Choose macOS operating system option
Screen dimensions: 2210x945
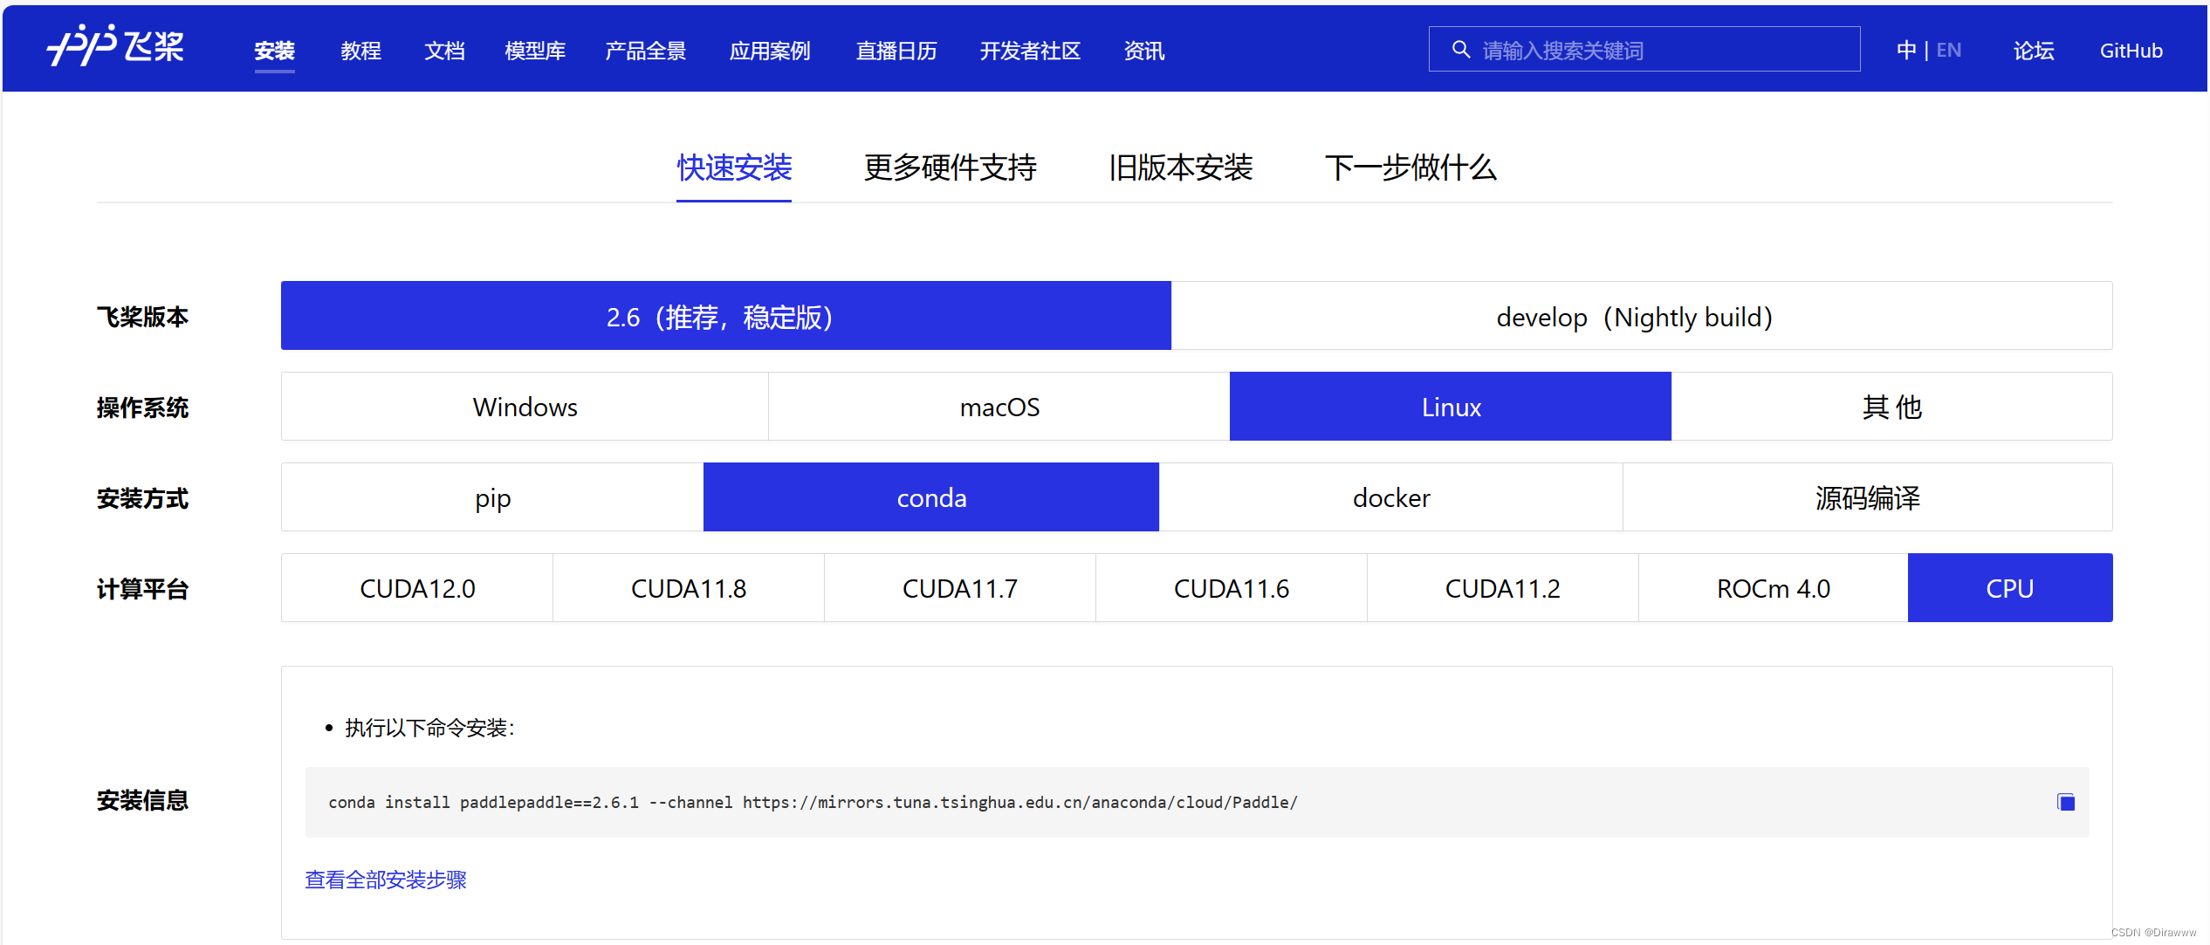(x=999, y=407)
